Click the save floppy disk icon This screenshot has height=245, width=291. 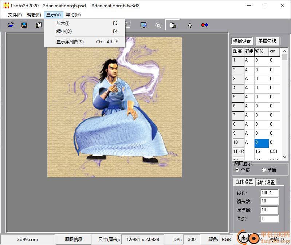click(24, 25)
